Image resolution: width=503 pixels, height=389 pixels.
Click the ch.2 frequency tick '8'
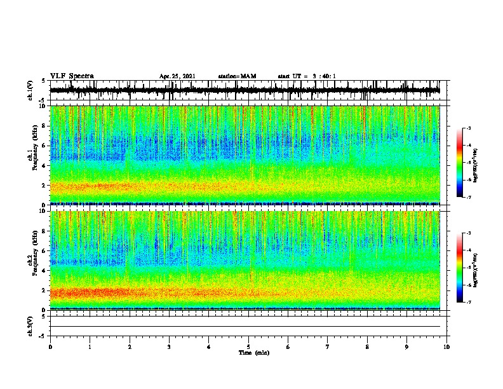[x=44, y=231]
